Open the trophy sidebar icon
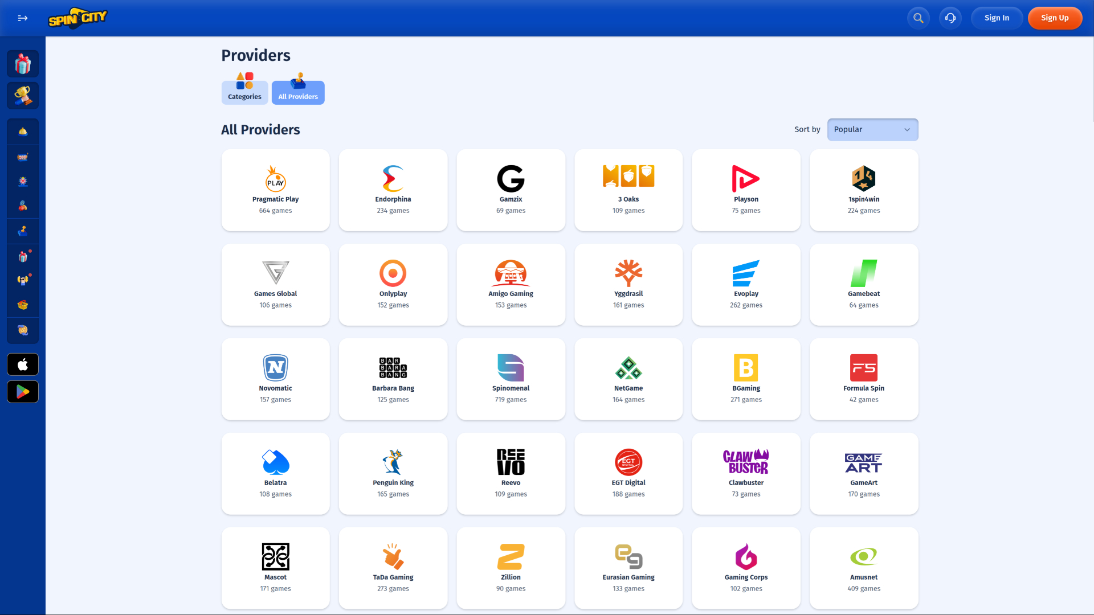The width and height of the screenshot is (1094, 615). pos(23,96)
